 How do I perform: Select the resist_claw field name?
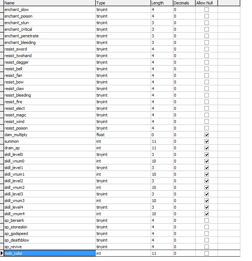pos(50,89)
